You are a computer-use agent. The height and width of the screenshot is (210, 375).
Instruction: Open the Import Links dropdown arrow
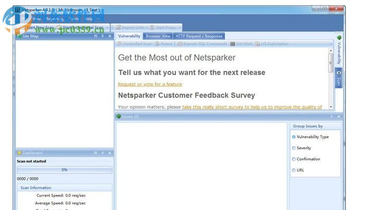[146, 28]
